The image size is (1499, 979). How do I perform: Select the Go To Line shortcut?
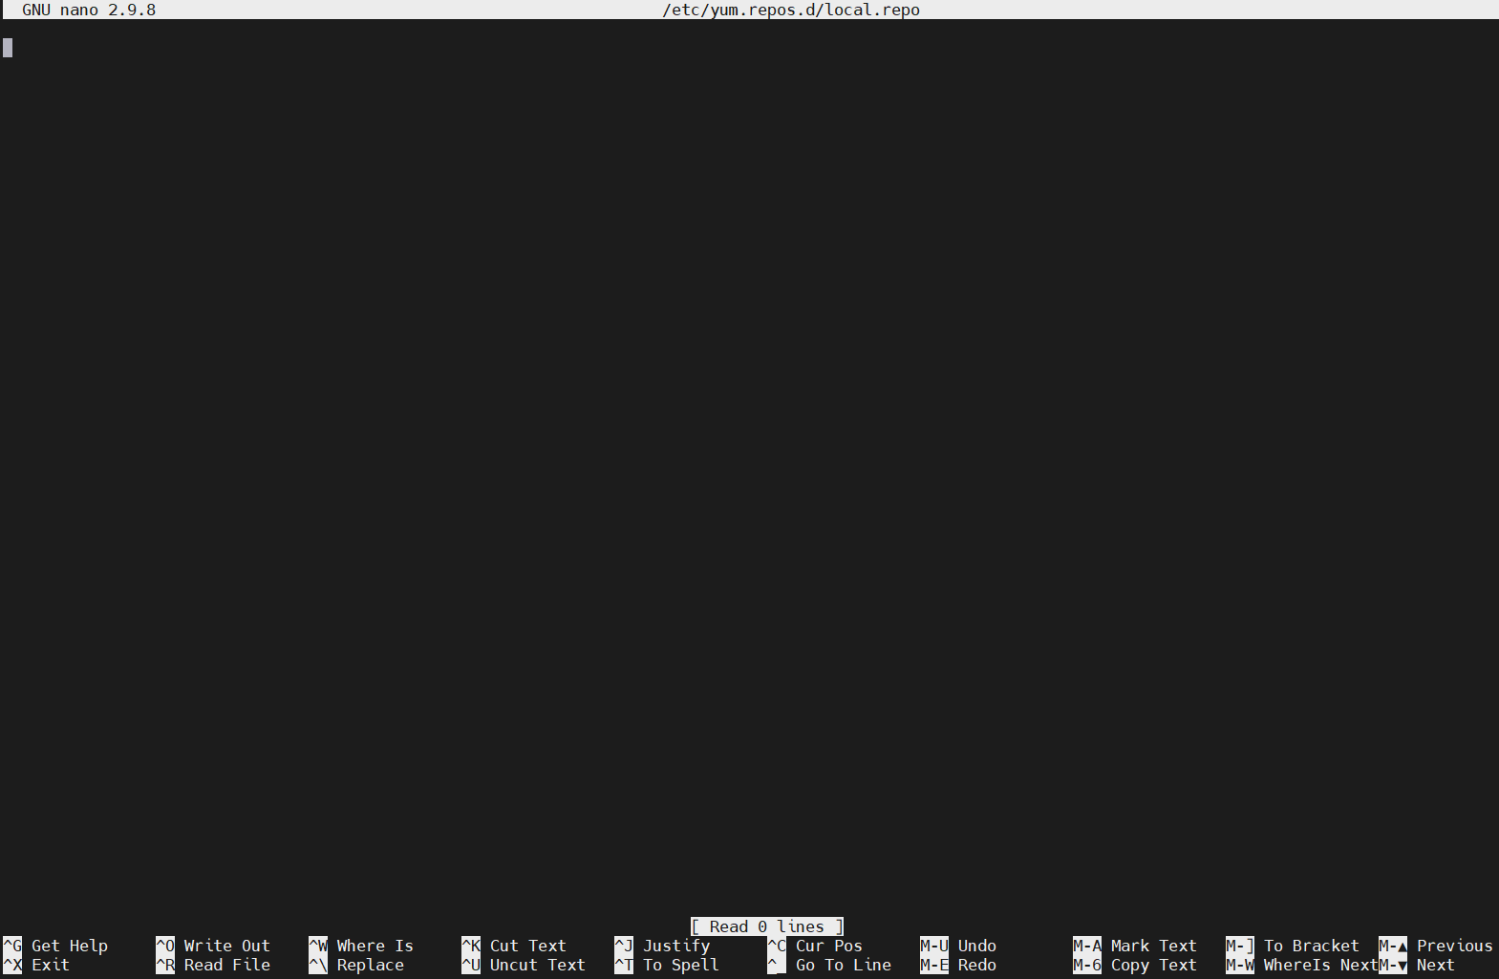(844, 965)
